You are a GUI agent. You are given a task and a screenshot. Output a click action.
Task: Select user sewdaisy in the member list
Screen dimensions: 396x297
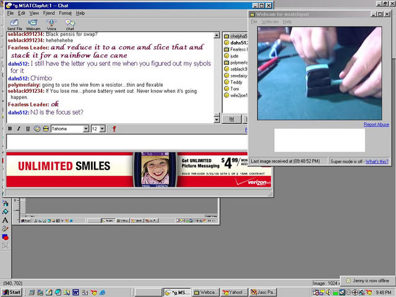point(236,75)
